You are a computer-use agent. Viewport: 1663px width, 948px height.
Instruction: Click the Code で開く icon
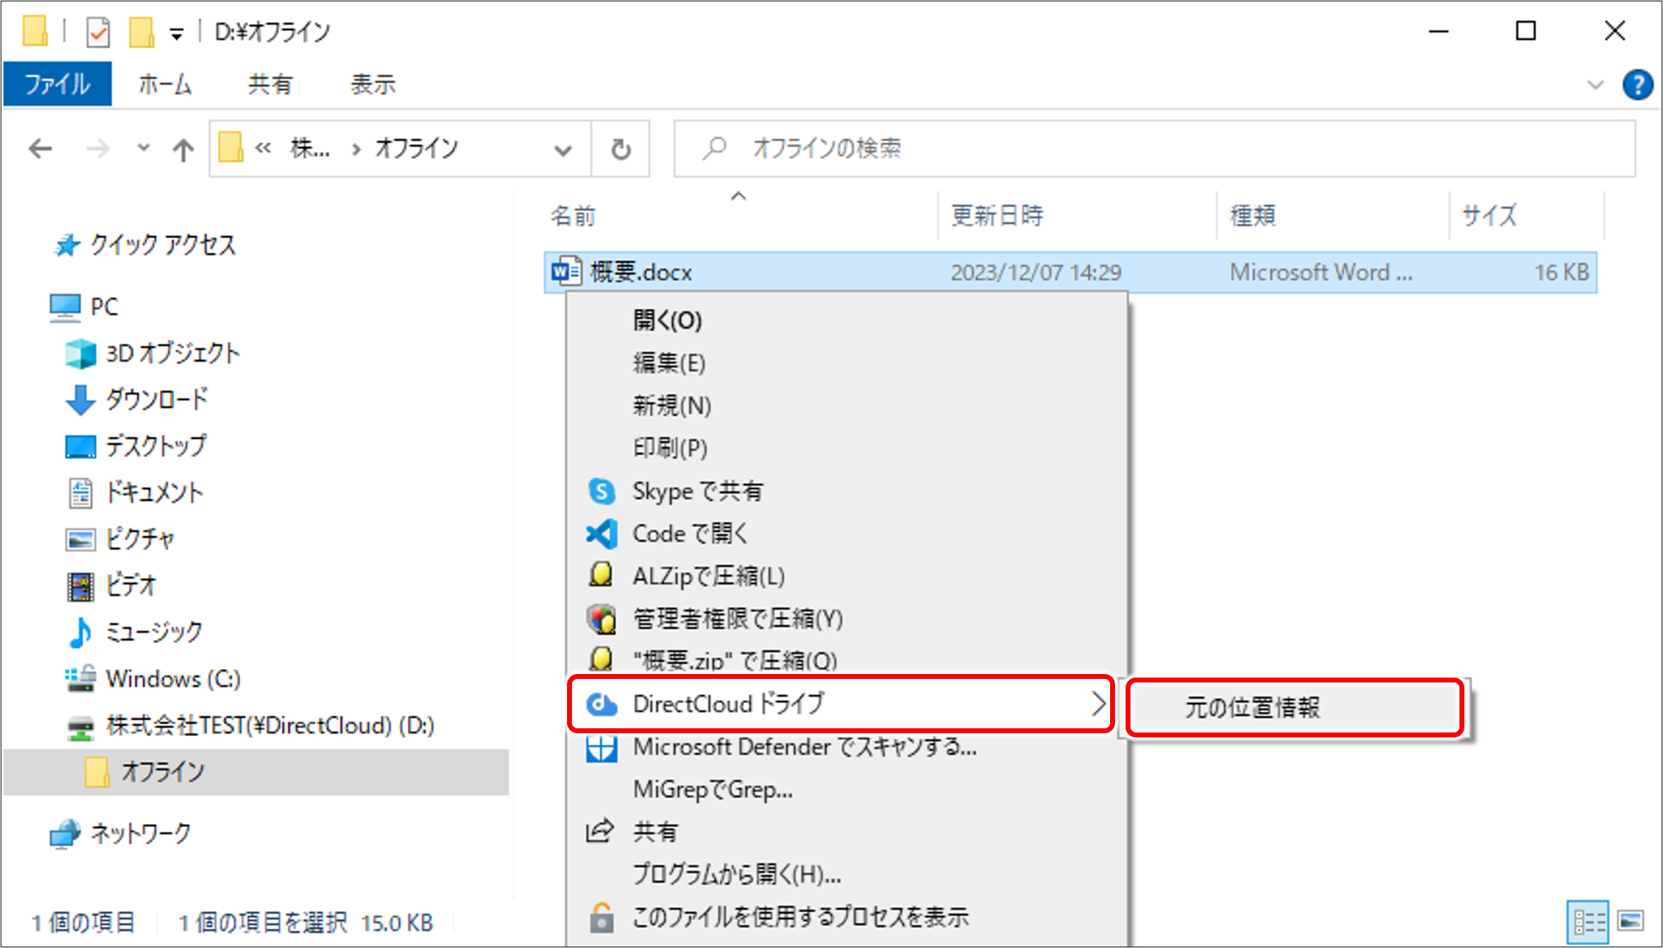coord(601,533)
